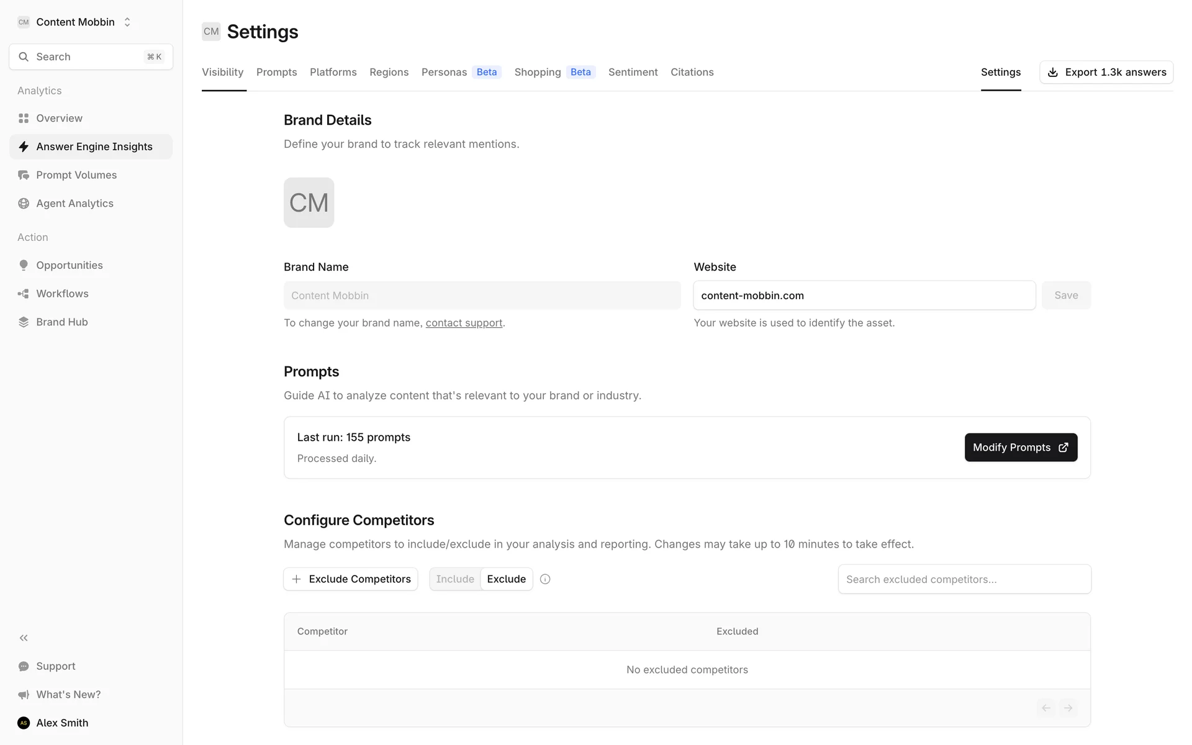
Task: Open the Sentiment tab
Action: point(633,72)
